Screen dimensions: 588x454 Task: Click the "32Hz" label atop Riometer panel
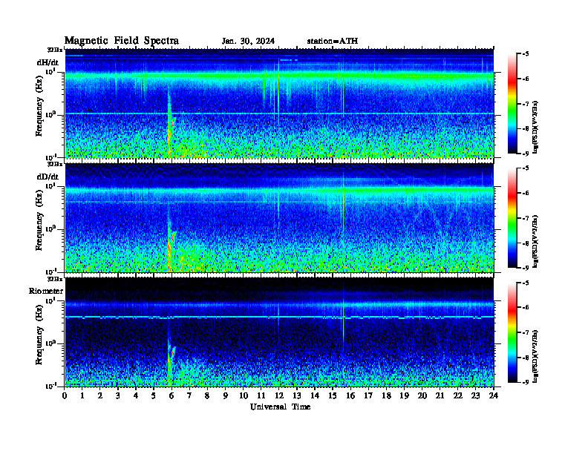tap(55, 279)
